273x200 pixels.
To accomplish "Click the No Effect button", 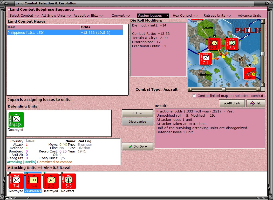I will (137, 113).
